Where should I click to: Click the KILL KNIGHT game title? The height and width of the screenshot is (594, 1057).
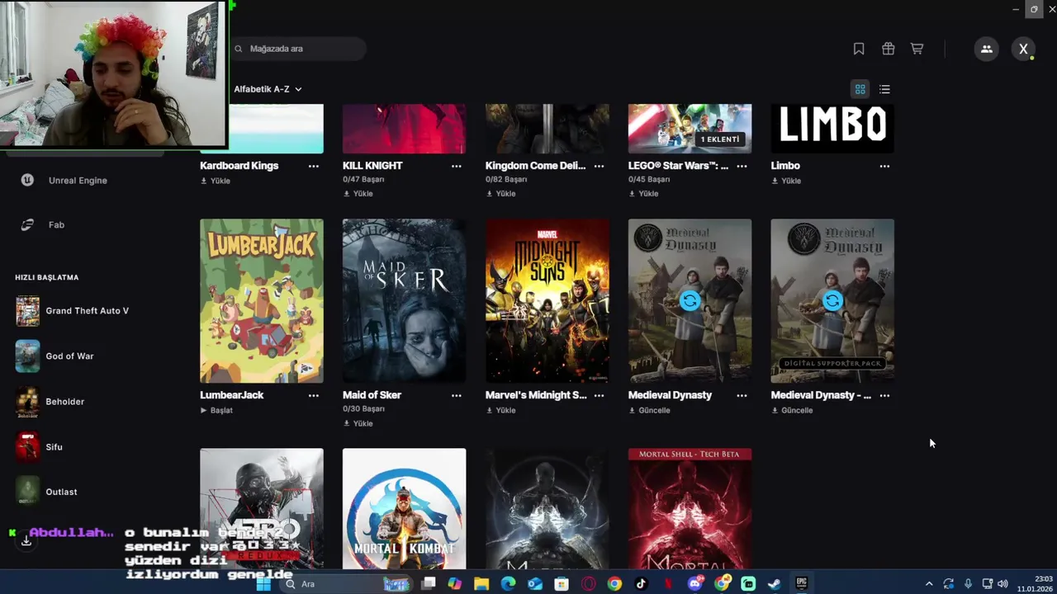[372, 166]
